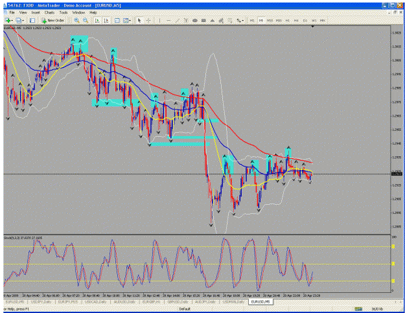Select the Horizontal Line drawing tool
This screenshot has height=313, width=405.
click(168, 20)
